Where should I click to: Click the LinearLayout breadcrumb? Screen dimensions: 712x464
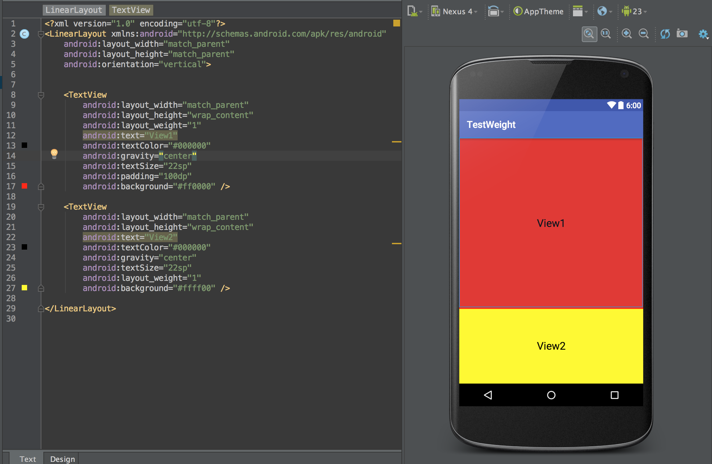74,10
